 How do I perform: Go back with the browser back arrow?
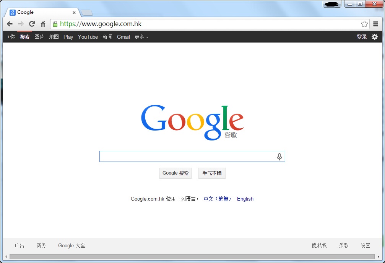(x=10, y=24)
